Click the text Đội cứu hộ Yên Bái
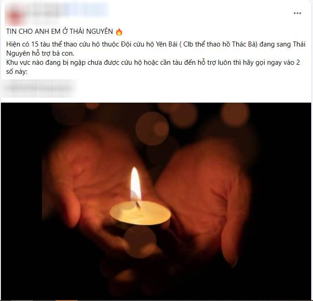This screenshot has height=301, width=313. pos(149,44)
